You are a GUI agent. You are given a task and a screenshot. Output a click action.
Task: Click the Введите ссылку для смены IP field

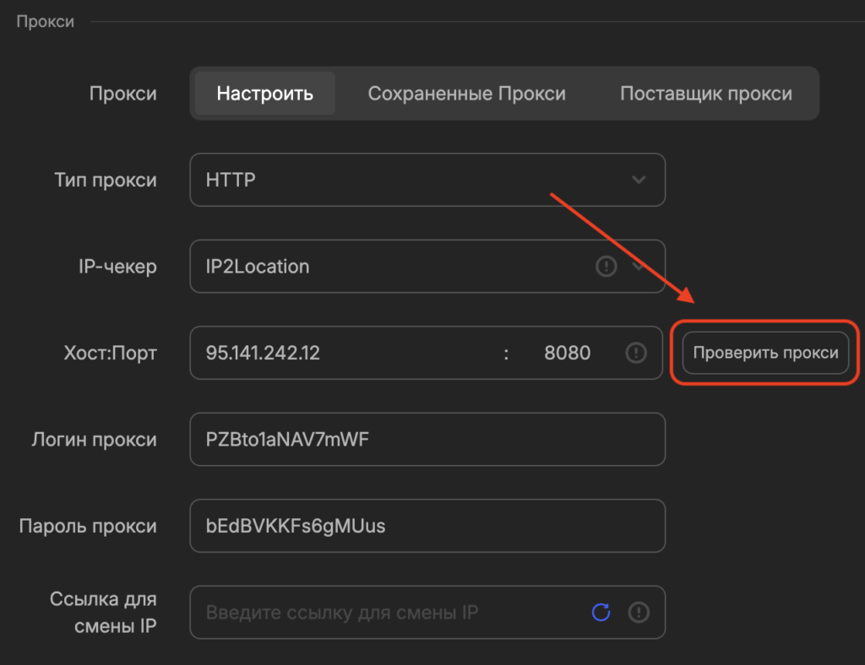pyautogui.click(x=380, y=612)
